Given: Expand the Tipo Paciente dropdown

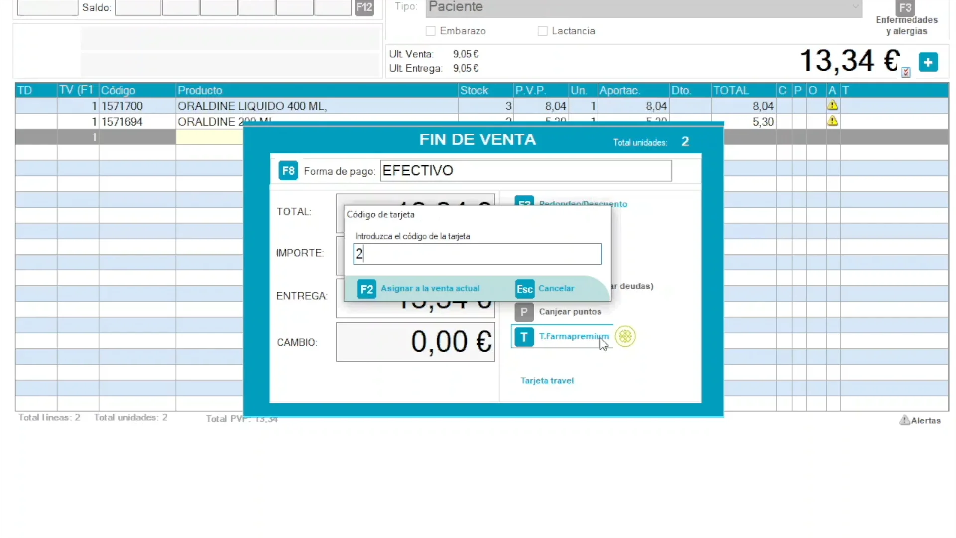Looking at the screenshot, I should click(x=855, y=7).
